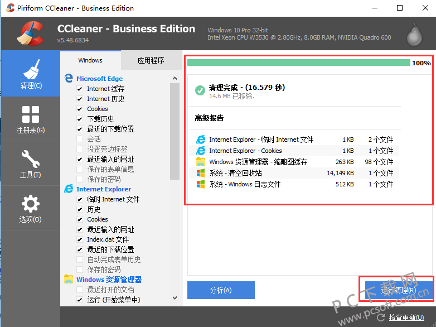436x327 pixels.
Task: Click the list scroll down arrow
Action: [x=175, y=298]
